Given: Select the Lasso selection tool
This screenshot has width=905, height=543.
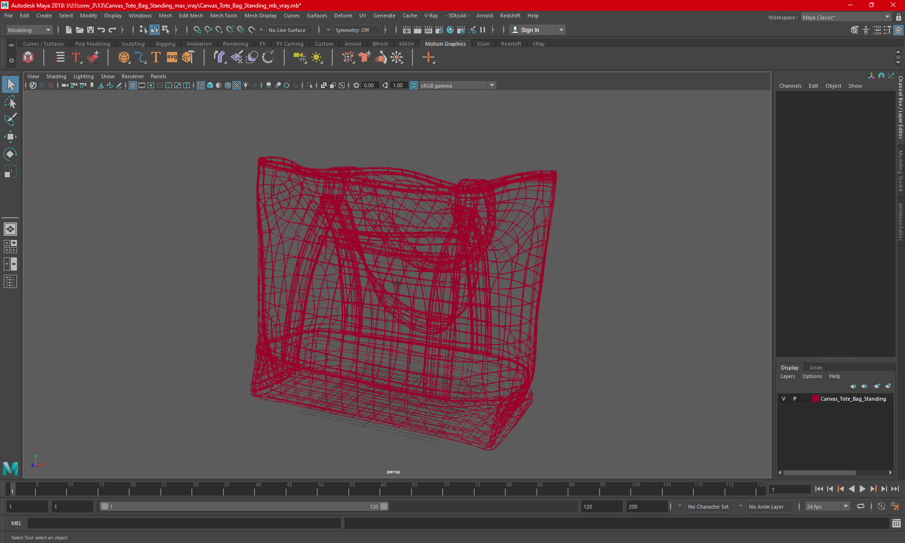Looking at the screenshot, I should tap(10, 102).
